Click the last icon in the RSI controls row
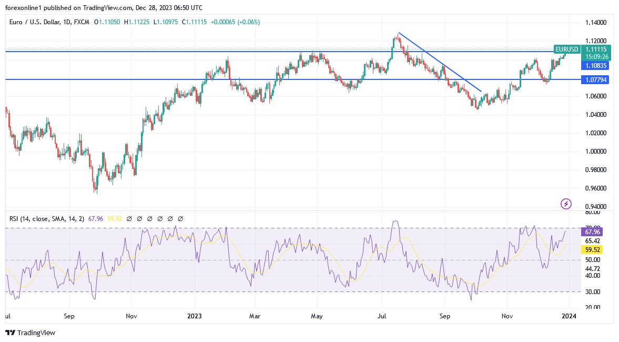 (181, 218)
